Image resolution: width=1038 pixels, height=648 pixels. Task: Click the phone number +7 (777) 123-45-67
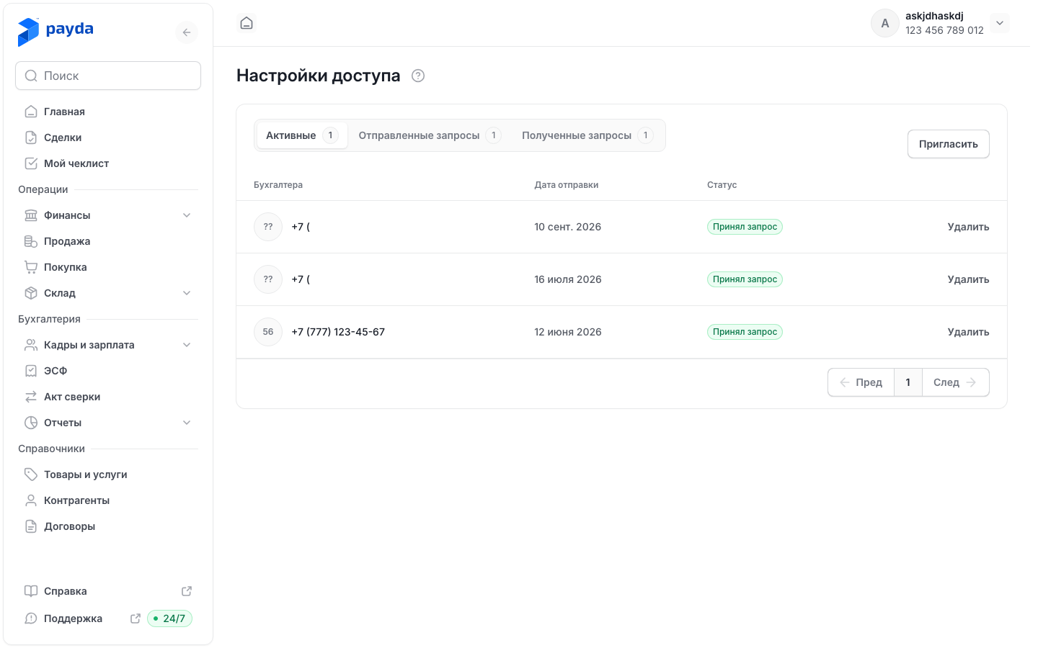coord(338,332)
